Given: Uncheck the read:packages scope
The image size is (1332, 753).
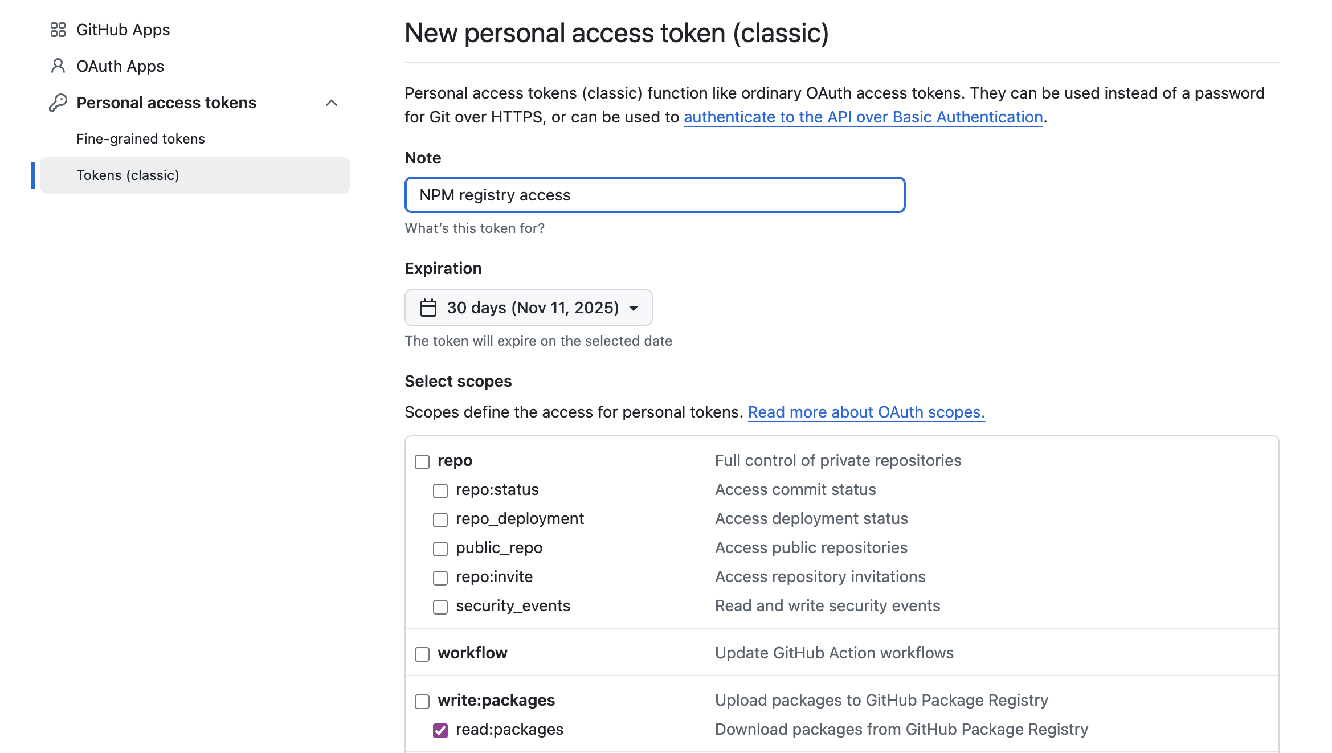Looking at the screenshot, I should pos(440,730).
